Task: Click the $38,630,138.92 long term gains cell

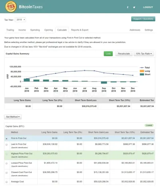Action: [x=50, y=144]
